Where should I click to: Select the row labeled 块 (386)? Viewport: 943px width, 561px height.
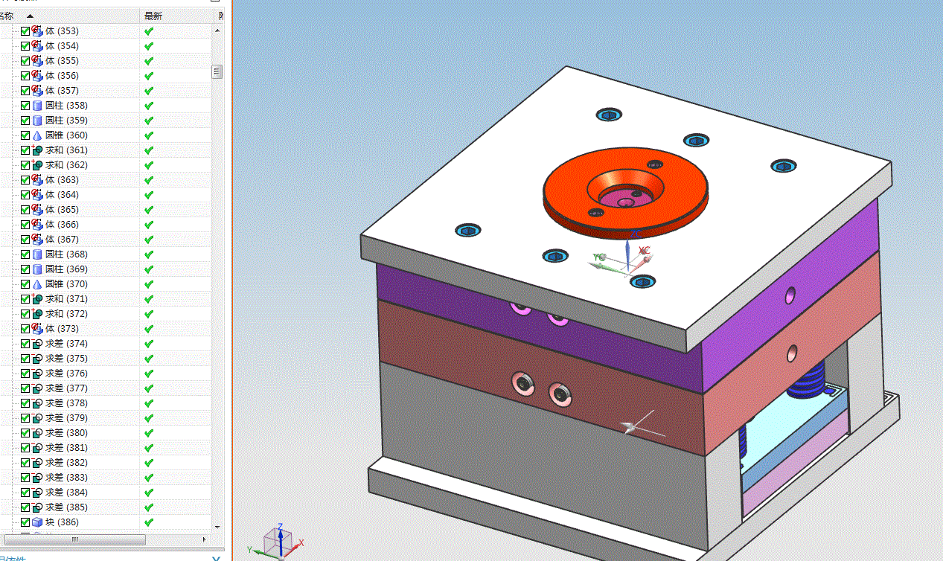click(x=106, y=522)
